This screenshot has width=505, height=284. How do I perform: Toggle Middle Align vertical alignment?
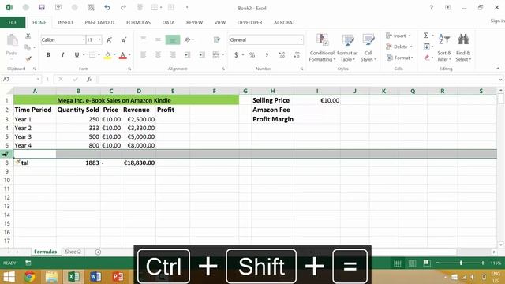[158, 39]
